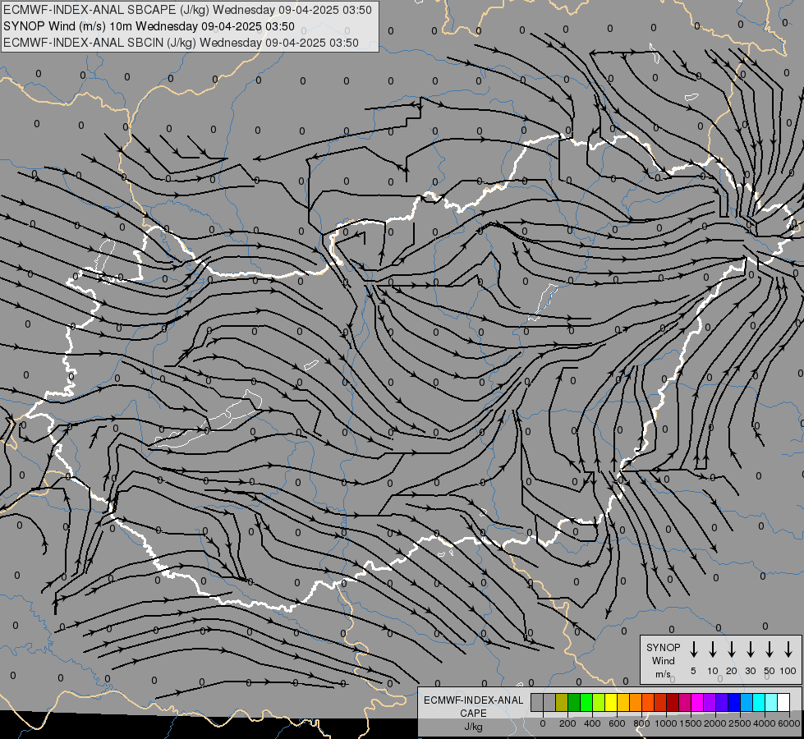Click the 30 m/s wind arrow symbol

click(750, 649)
